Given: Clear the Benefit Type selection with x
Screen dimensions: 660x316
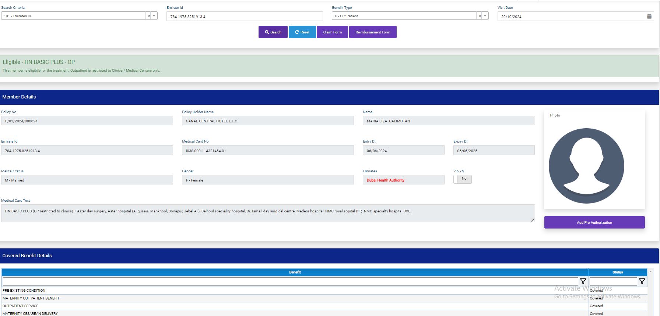Looking at the screenshot, I should click(480, 16).
